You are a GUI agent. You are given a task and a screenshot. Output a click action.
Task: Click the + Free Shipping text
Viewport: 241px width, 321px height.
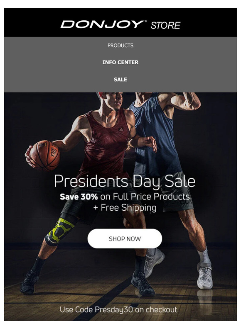(x=125, y=208)
